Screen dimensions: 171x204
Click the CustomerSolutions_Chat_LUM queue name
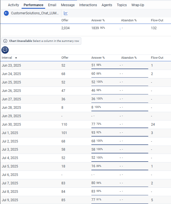(35, 13)
